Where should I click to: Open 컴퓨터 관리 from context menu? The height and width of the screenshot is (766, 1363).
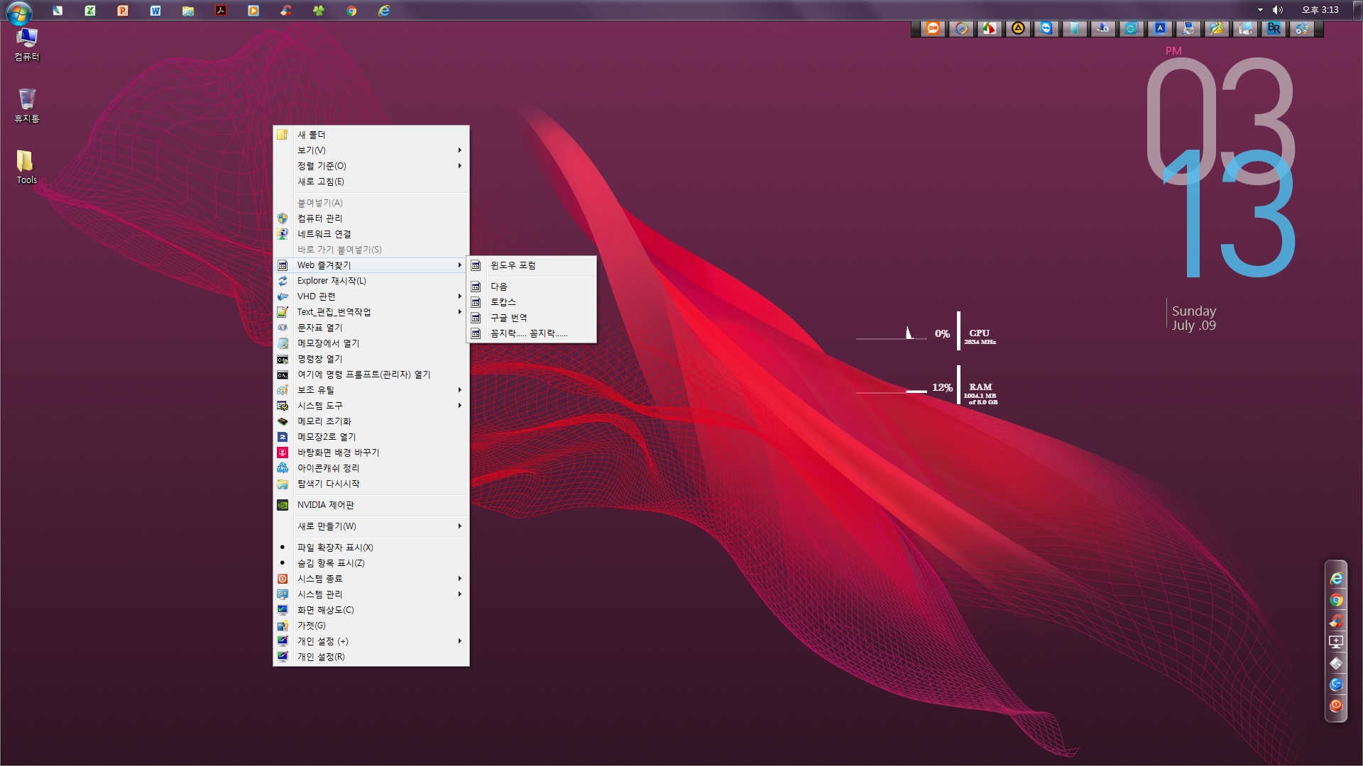click(371, 218)
